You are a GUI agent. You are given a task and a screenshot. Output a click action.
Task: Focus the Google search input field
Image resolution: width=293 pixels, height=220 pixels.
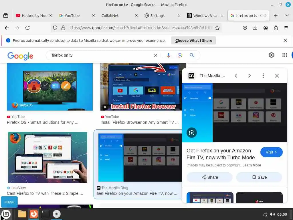(101, 55)
